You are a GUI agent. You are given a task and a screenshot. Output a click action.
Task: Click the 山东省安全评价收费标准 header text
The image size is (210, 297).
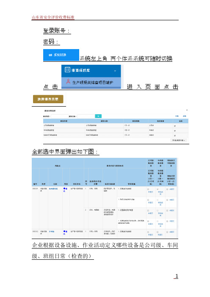point(53,17)
